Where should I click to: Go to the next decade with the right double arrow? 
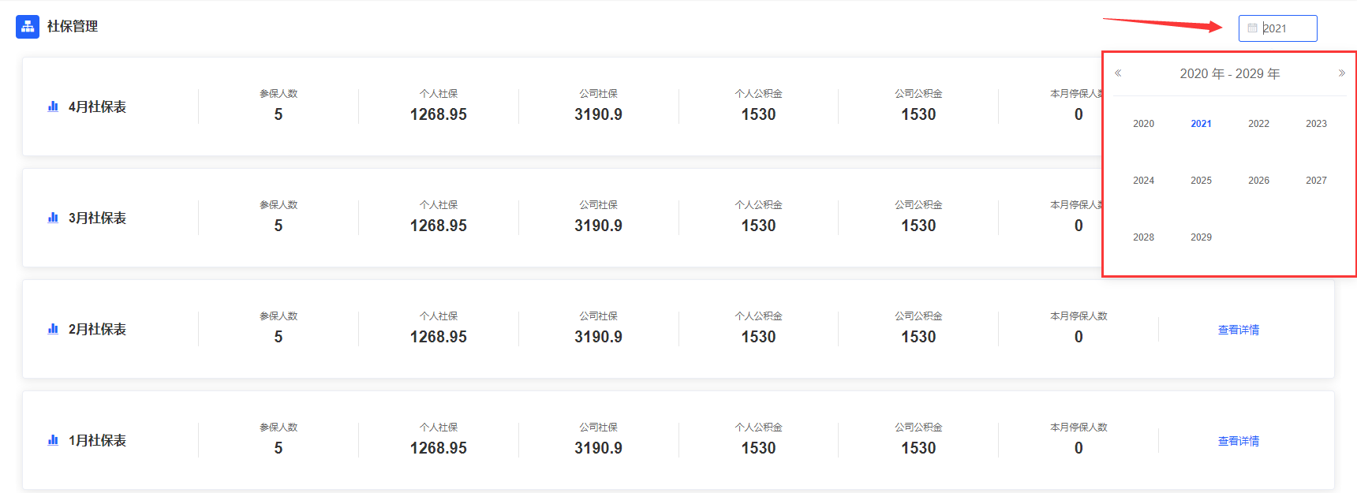pos(1341,73)
